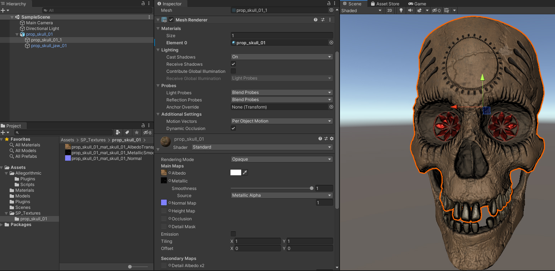Viewport: 555px width, 271px height.
Task: Disable the Dynamic Occlusion checkbox
Action: click(x=233, y=129)
